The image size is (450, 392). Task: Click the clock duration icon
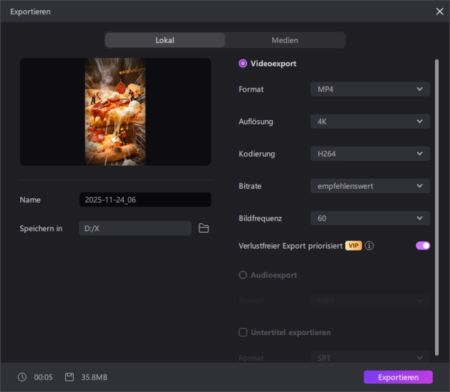pyautogui.click(x=22, y=377)
